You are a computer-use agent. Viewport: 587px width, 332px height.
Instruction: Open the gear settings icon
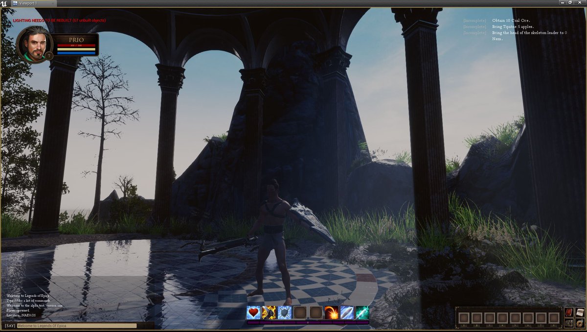[580, 323]
